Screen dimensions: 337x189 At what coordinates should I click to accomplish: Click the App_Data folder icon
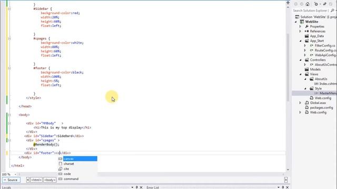click(306, 36)
